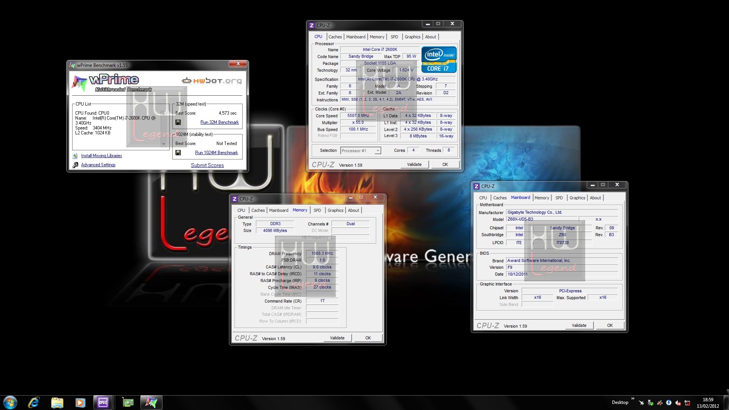
Task: Click Z icon in Memory CPU-Z window title bar
Action: pos(235,199)
